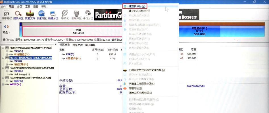Screen dimensions: 269x113
Task: Click the red icon beside 克隆分区
Action: point(125,88)
